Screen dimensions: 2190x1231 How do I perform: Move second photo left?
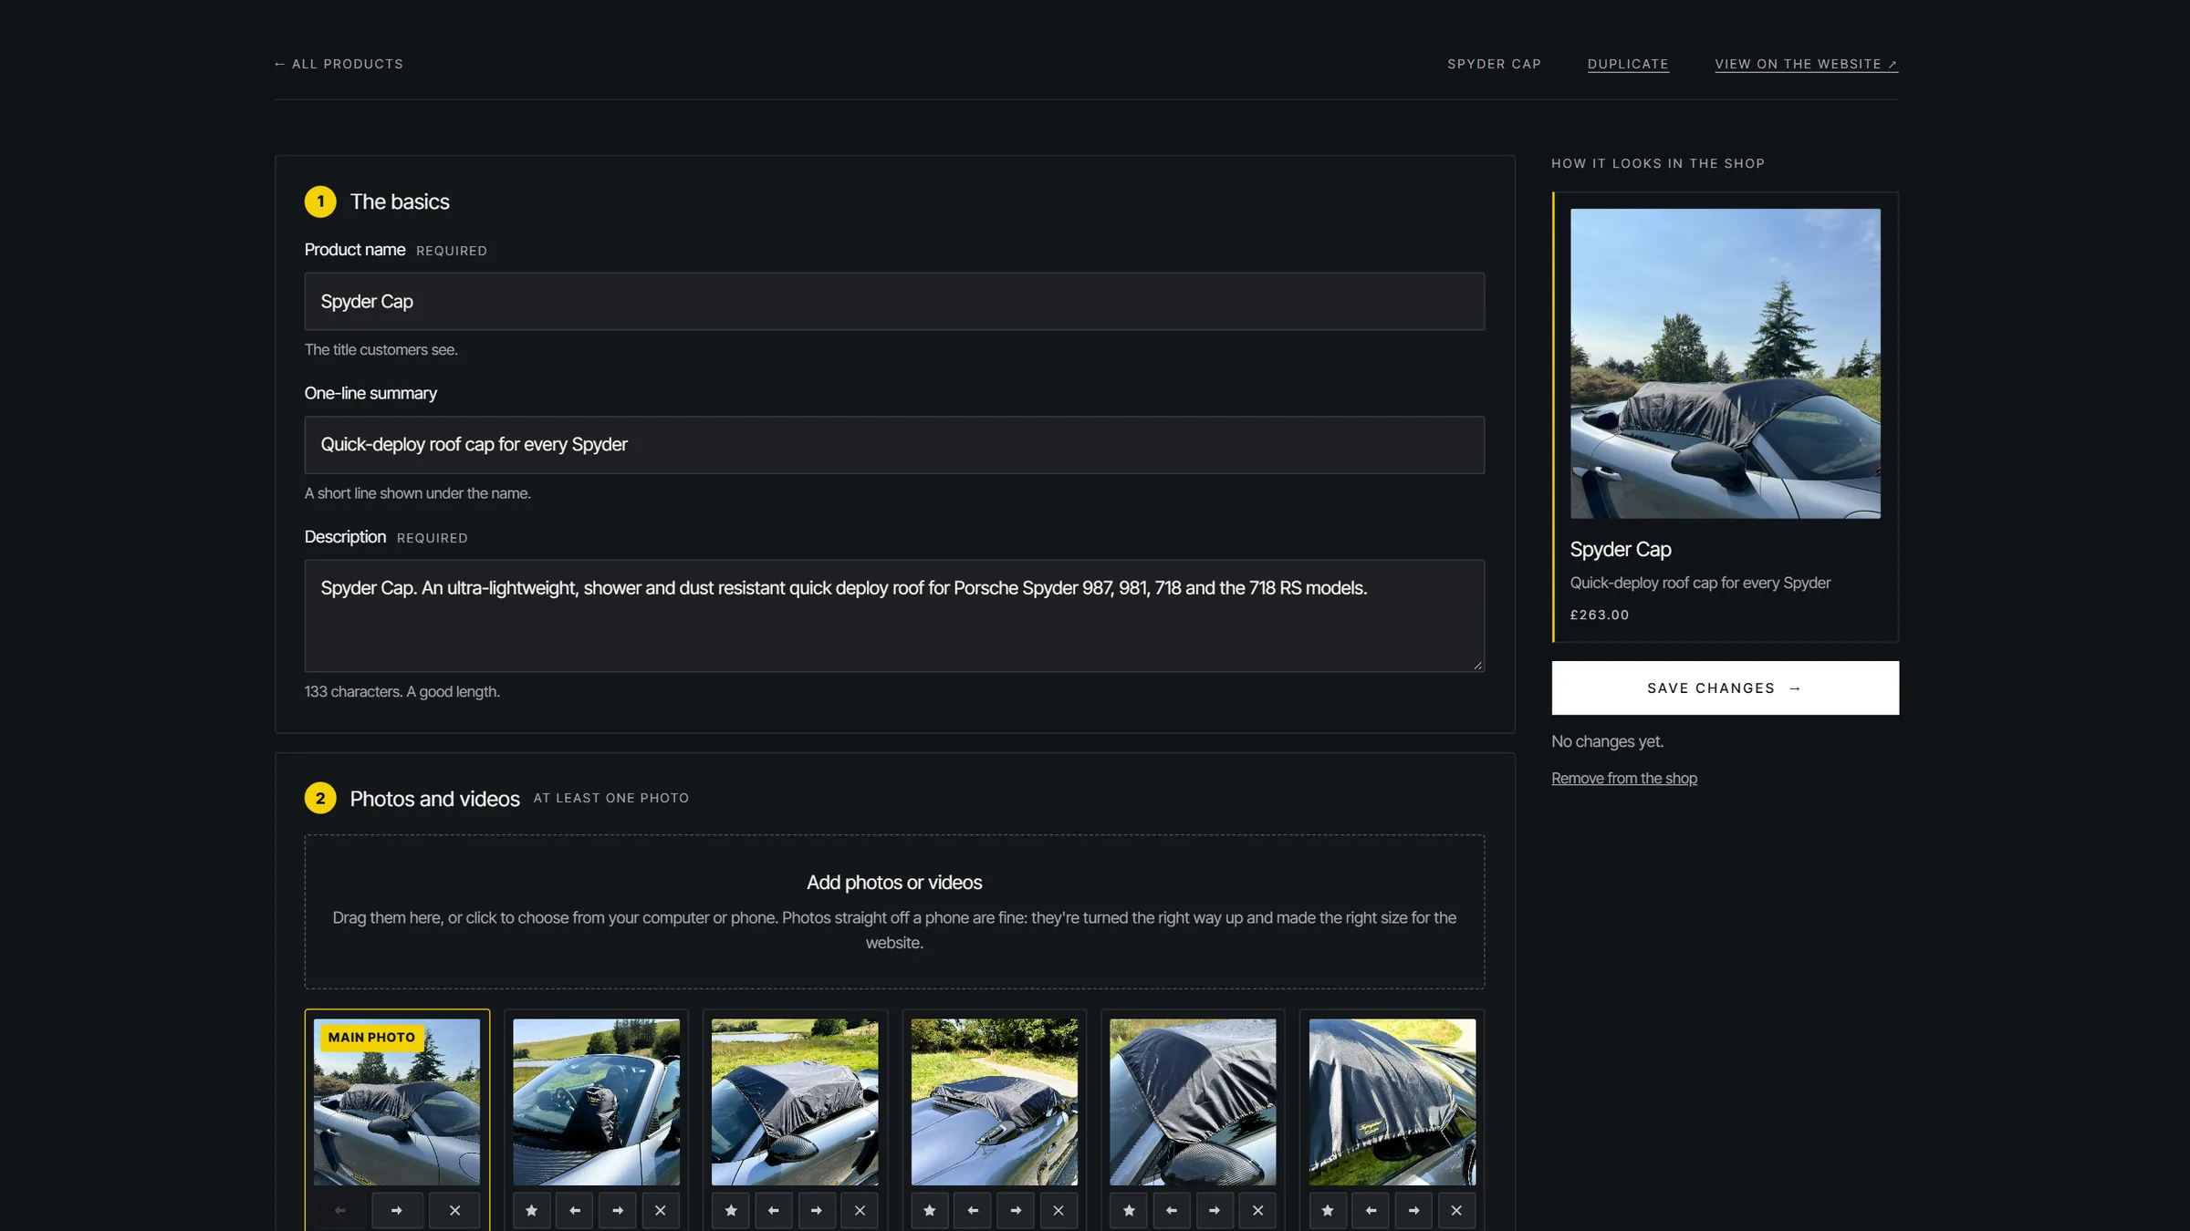(574, 1210)
